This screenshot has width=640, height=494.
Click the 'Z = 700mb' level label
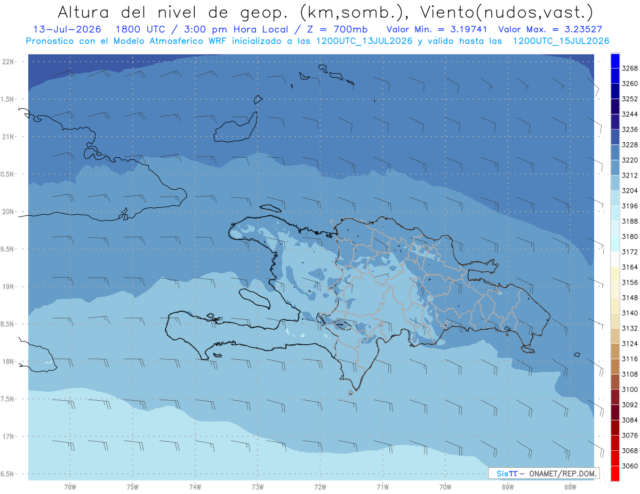[x=337, y=29]
